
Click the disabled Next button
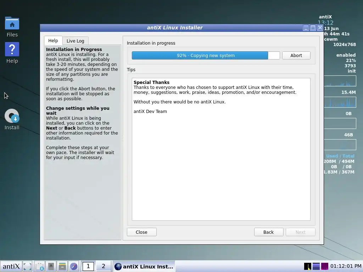coord(301,232)
